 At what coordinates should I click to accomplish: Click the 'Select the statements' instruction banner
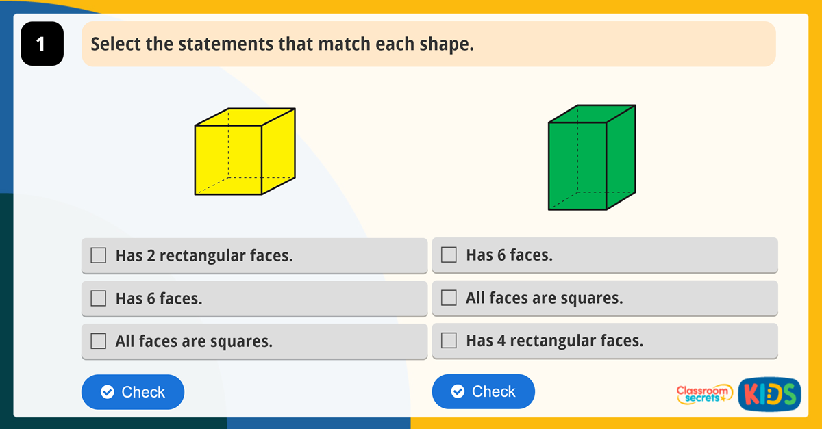click(x=428, y=44)
